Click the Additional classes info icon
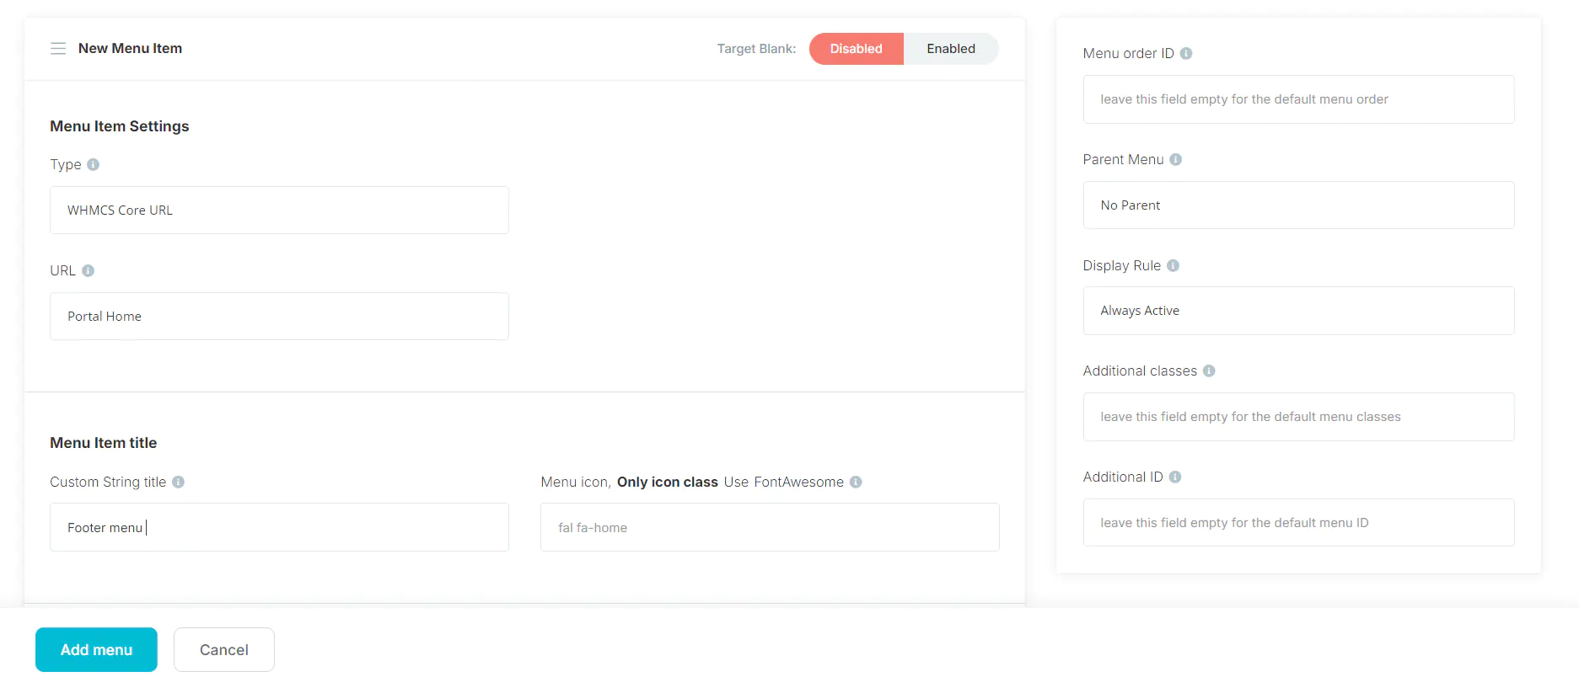Viewport: 1579px width, 677px height. pos(1209,370)
